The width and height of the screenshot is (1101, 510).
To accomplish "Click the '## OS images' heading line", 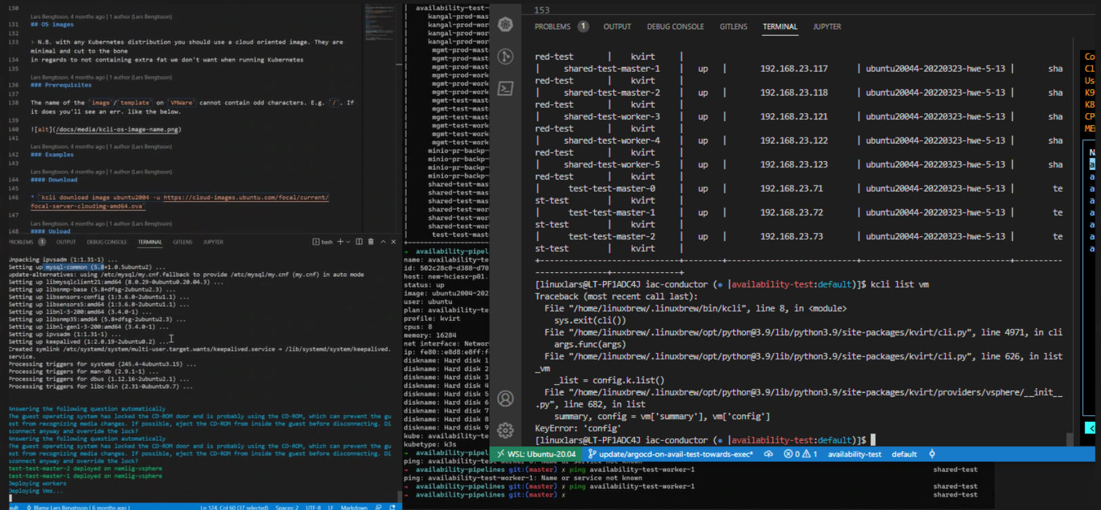I will click(x=52, y=24).
